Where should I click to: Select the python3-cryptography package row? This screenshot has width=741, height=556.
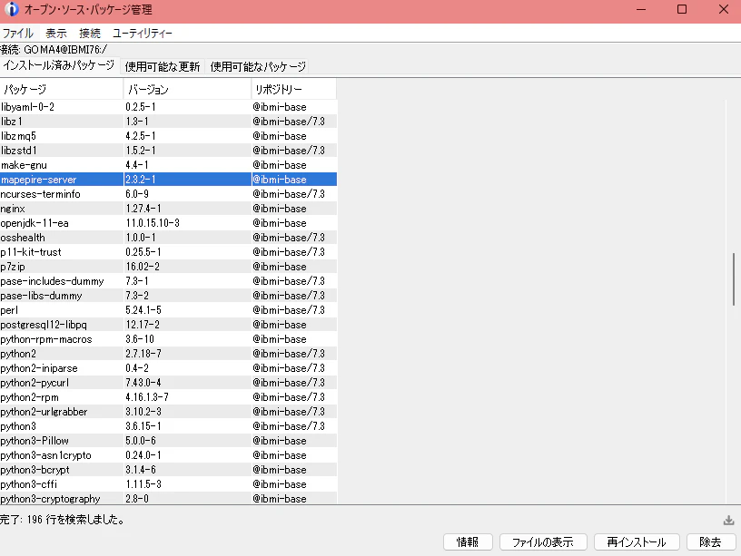click(x=168, y=499)
